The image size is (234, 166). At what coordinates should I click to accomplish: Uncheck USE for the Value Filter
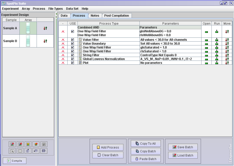pyautogui.click(x=73, y=40)
